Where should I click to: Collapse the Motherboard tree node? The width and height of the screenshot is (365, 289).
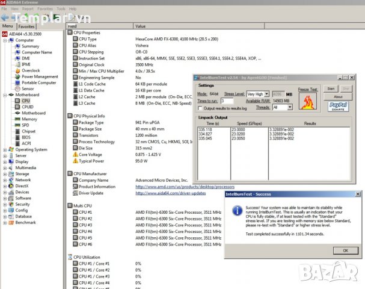click(x=5, y=95)
